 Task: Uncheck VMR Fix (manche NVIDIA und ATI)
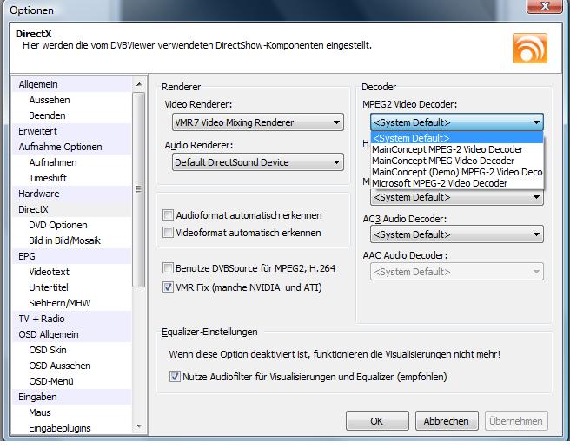169,287
